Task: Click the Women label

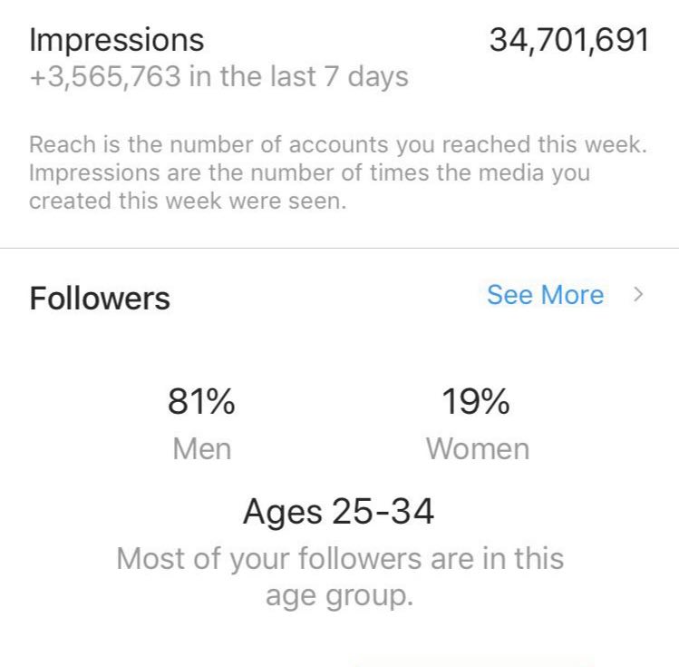Action: click(477, 448)
